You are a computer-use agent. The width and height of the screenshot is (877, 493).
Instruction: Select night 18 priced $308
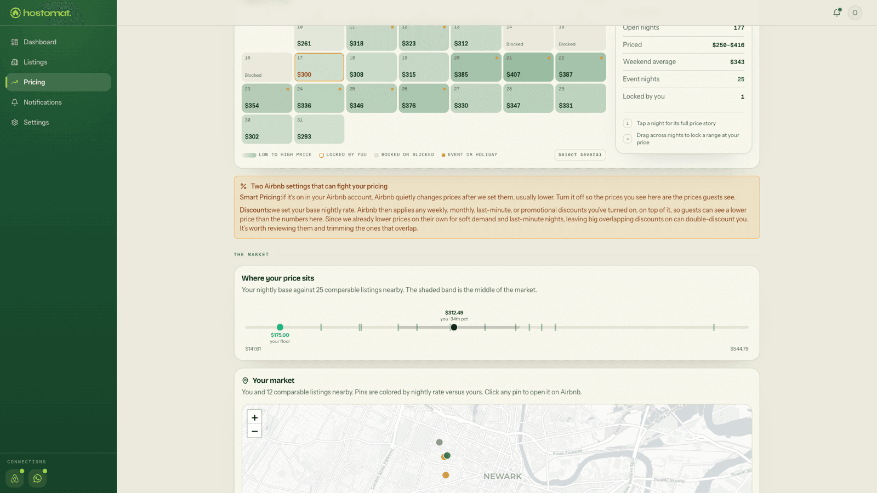(x=371, y=67)
